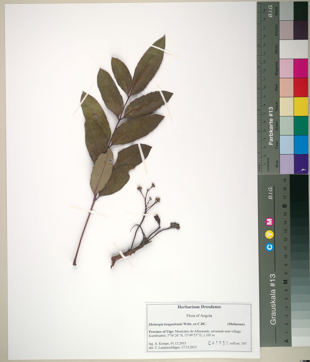Click the pale underside leaf with hole

click(x=102, y=171)
